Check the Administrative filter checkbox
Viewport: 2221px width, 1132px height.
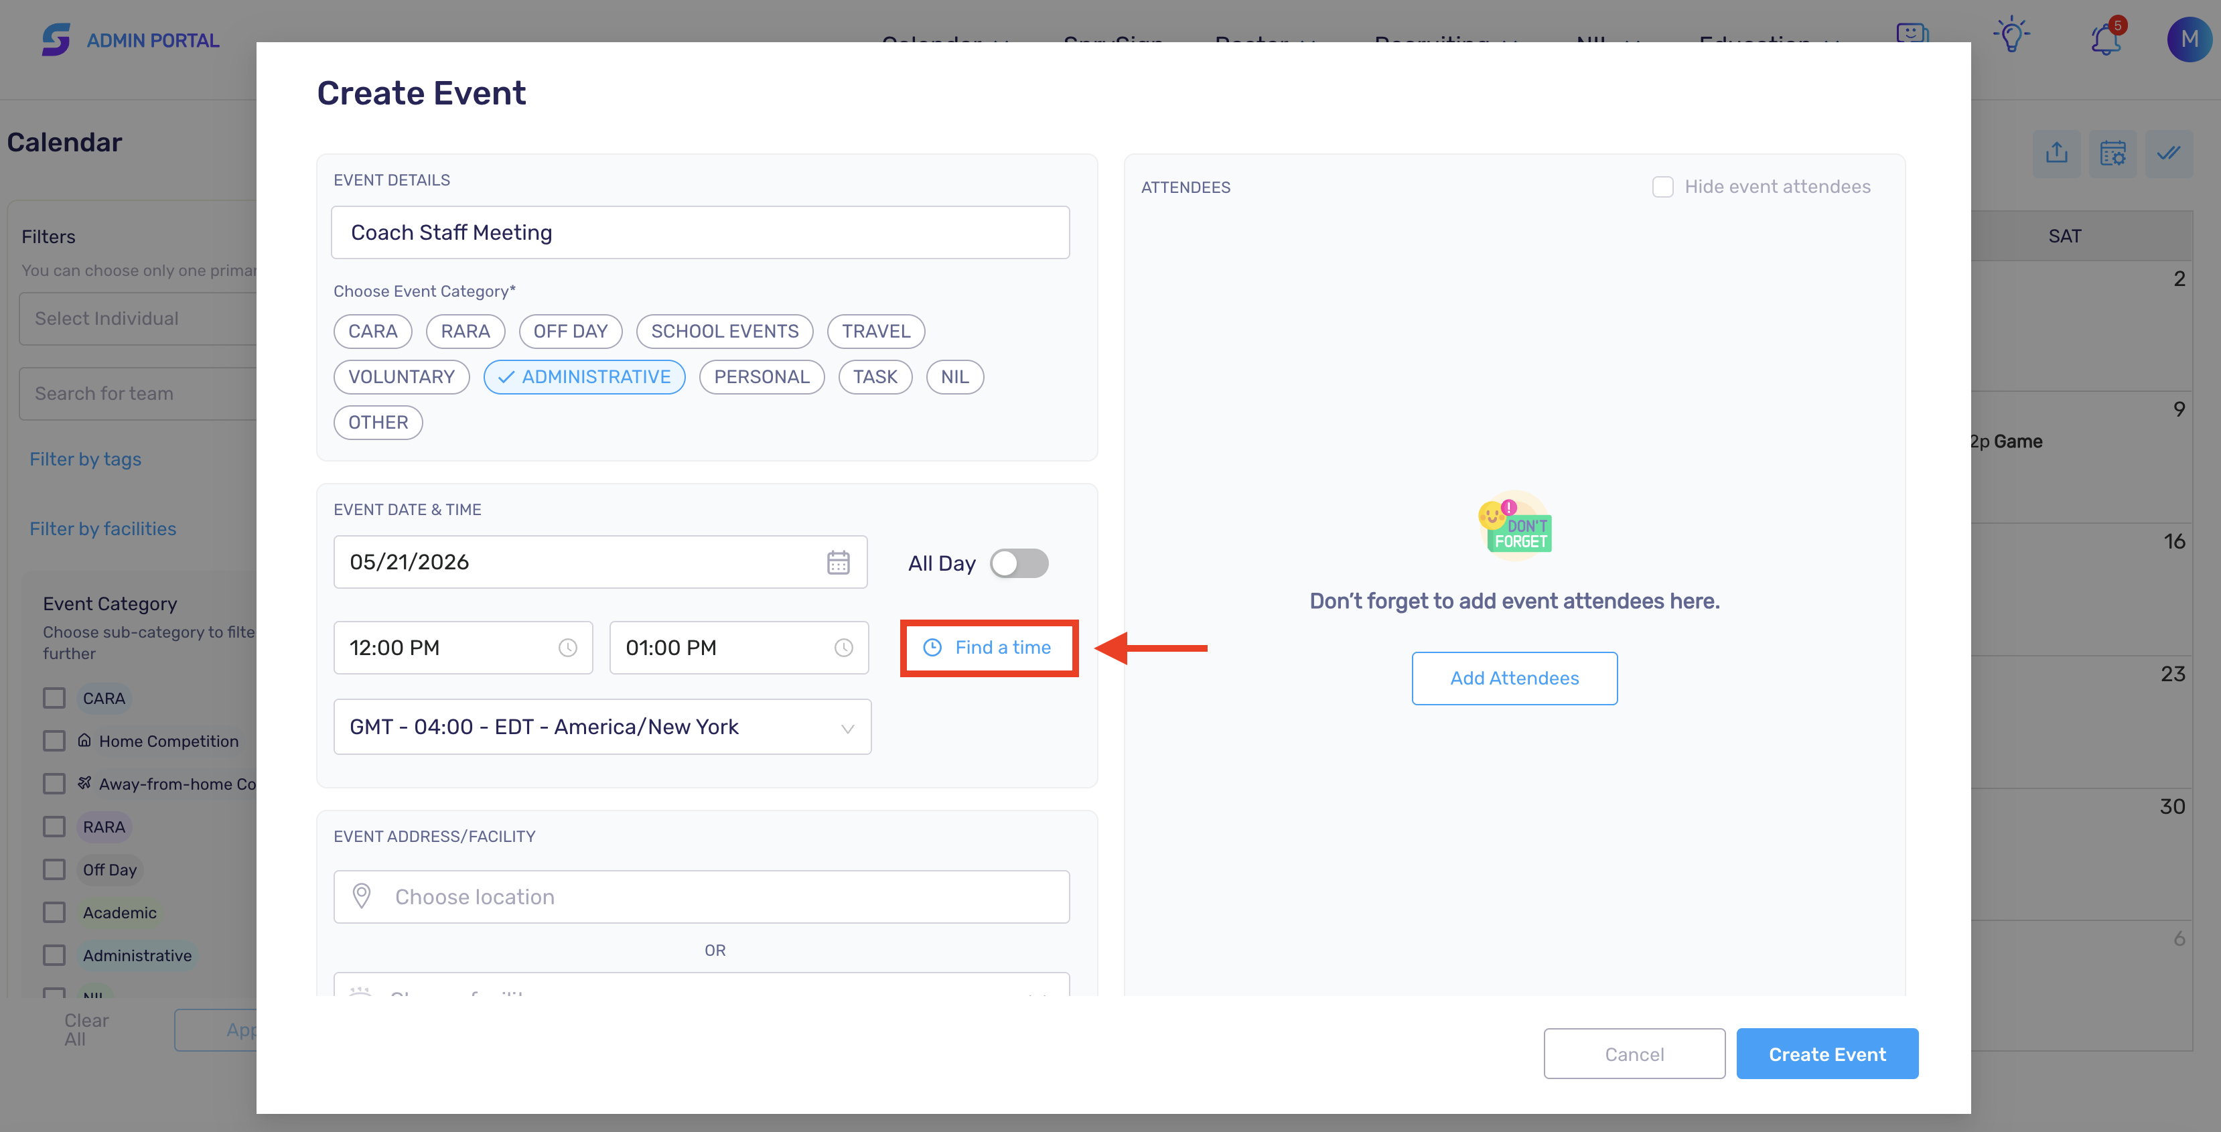coord(54,955)
